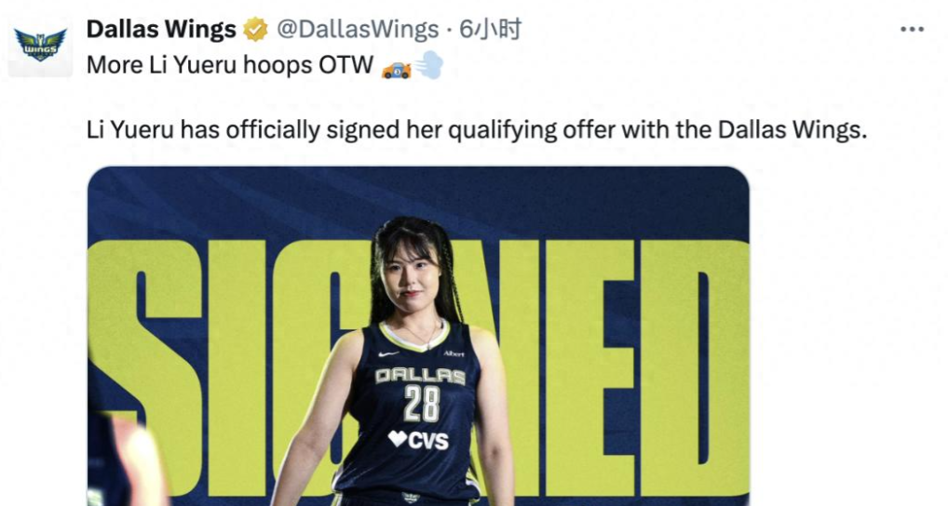
Task: Visit the @DallasWings handle link
Action: point(358,29)
